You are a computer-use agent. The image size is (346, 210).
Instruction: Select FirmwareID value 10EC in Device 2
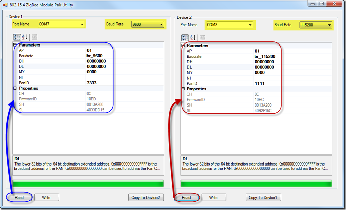pos(259,100)
